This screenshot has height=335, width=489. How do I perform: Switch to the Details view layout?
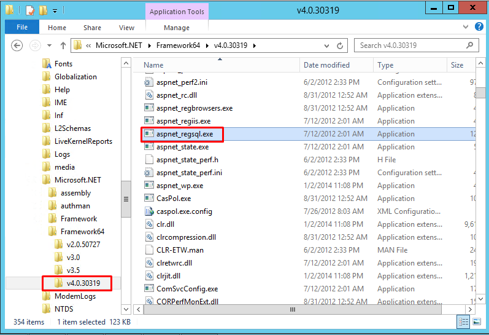[463, 322]
